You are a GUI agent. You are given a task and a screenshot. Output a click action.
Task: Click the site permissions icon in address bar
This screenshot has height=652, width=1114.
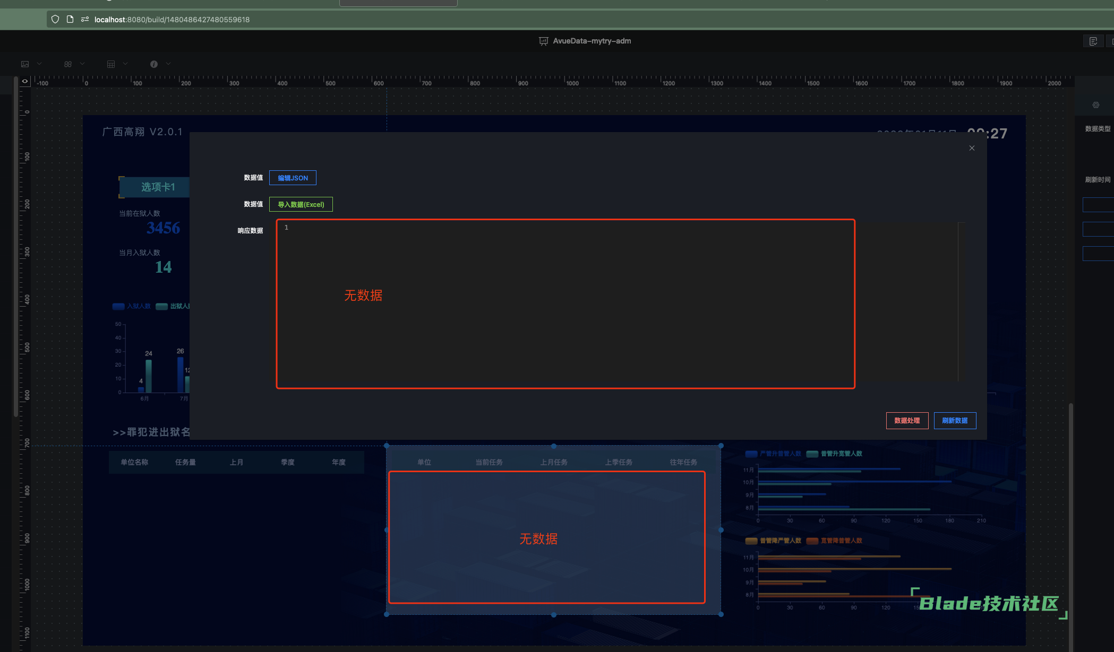(85, 19)
